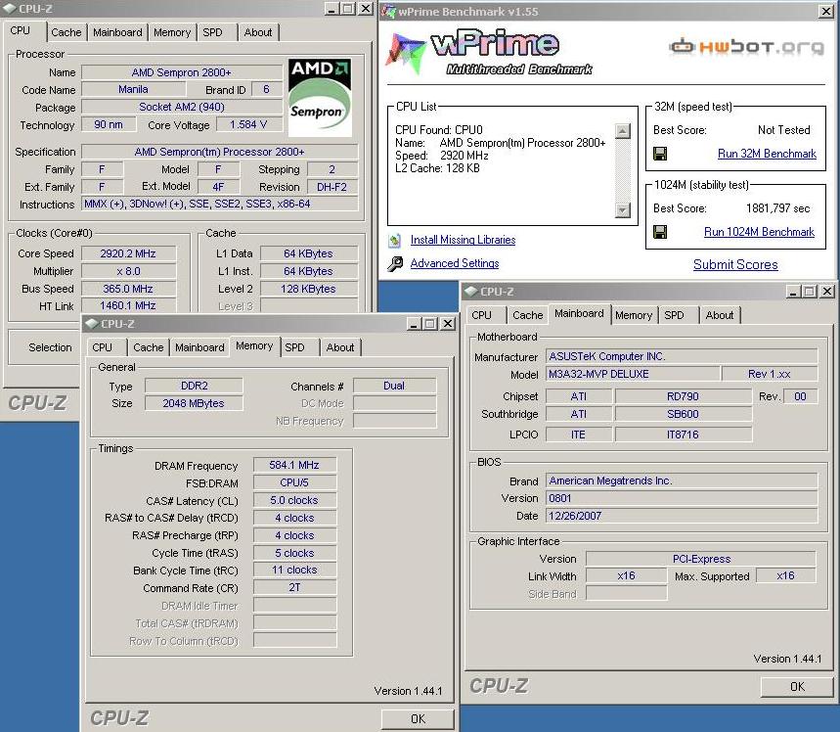Click the Bus Speed value 365.0 MHz
This screenshot has height=732, width=840.
tap(128, 289)
